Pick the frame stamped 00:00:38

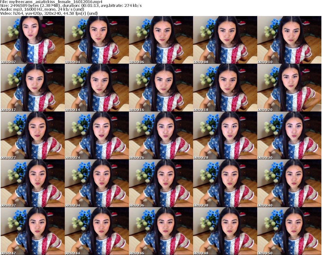tap(225, 183)
